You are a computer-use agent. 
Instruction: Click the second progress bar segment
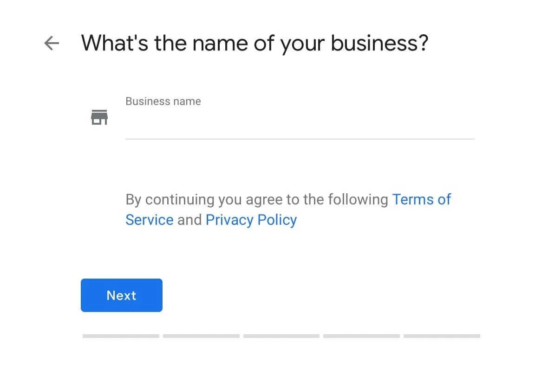pos(201,336)
